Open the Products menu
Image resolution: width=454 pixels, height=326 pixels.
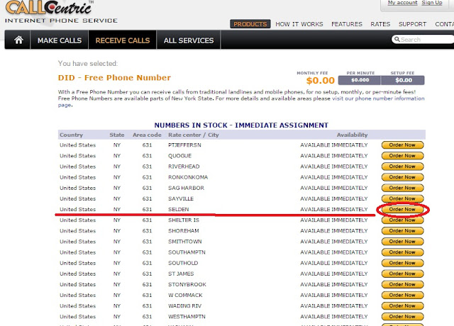pyautogui.click(x=250, y=24)
